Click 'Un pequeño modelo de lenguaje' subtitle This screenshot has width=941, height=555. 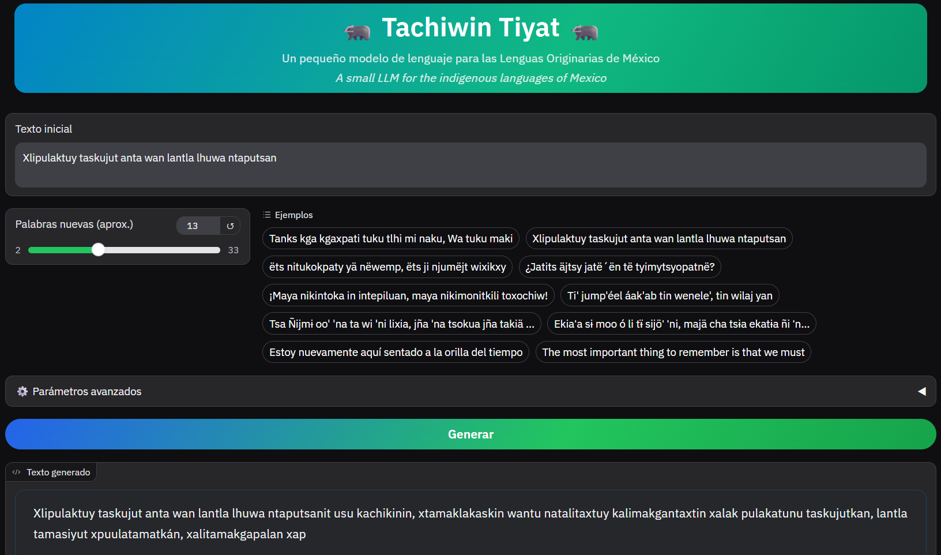pyautogui.click(x=470, y=58)
